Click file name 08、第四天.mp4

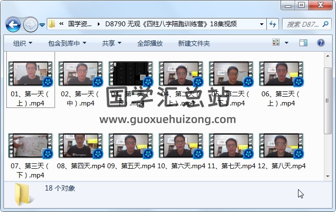(81, 166)
